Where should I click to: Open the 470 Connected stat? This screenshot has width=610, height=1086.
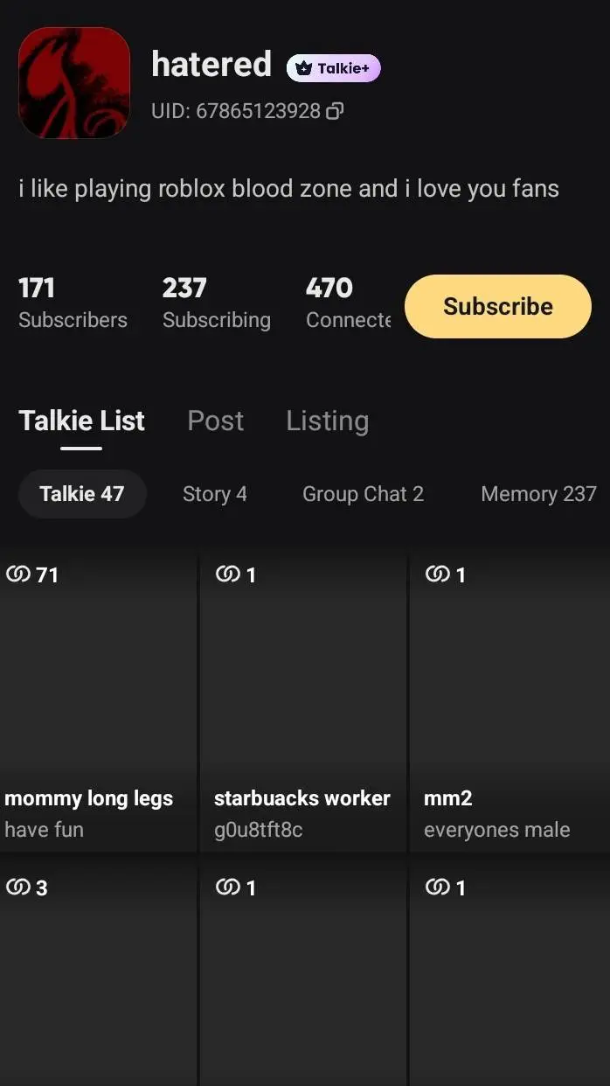(x=348, y=303)
